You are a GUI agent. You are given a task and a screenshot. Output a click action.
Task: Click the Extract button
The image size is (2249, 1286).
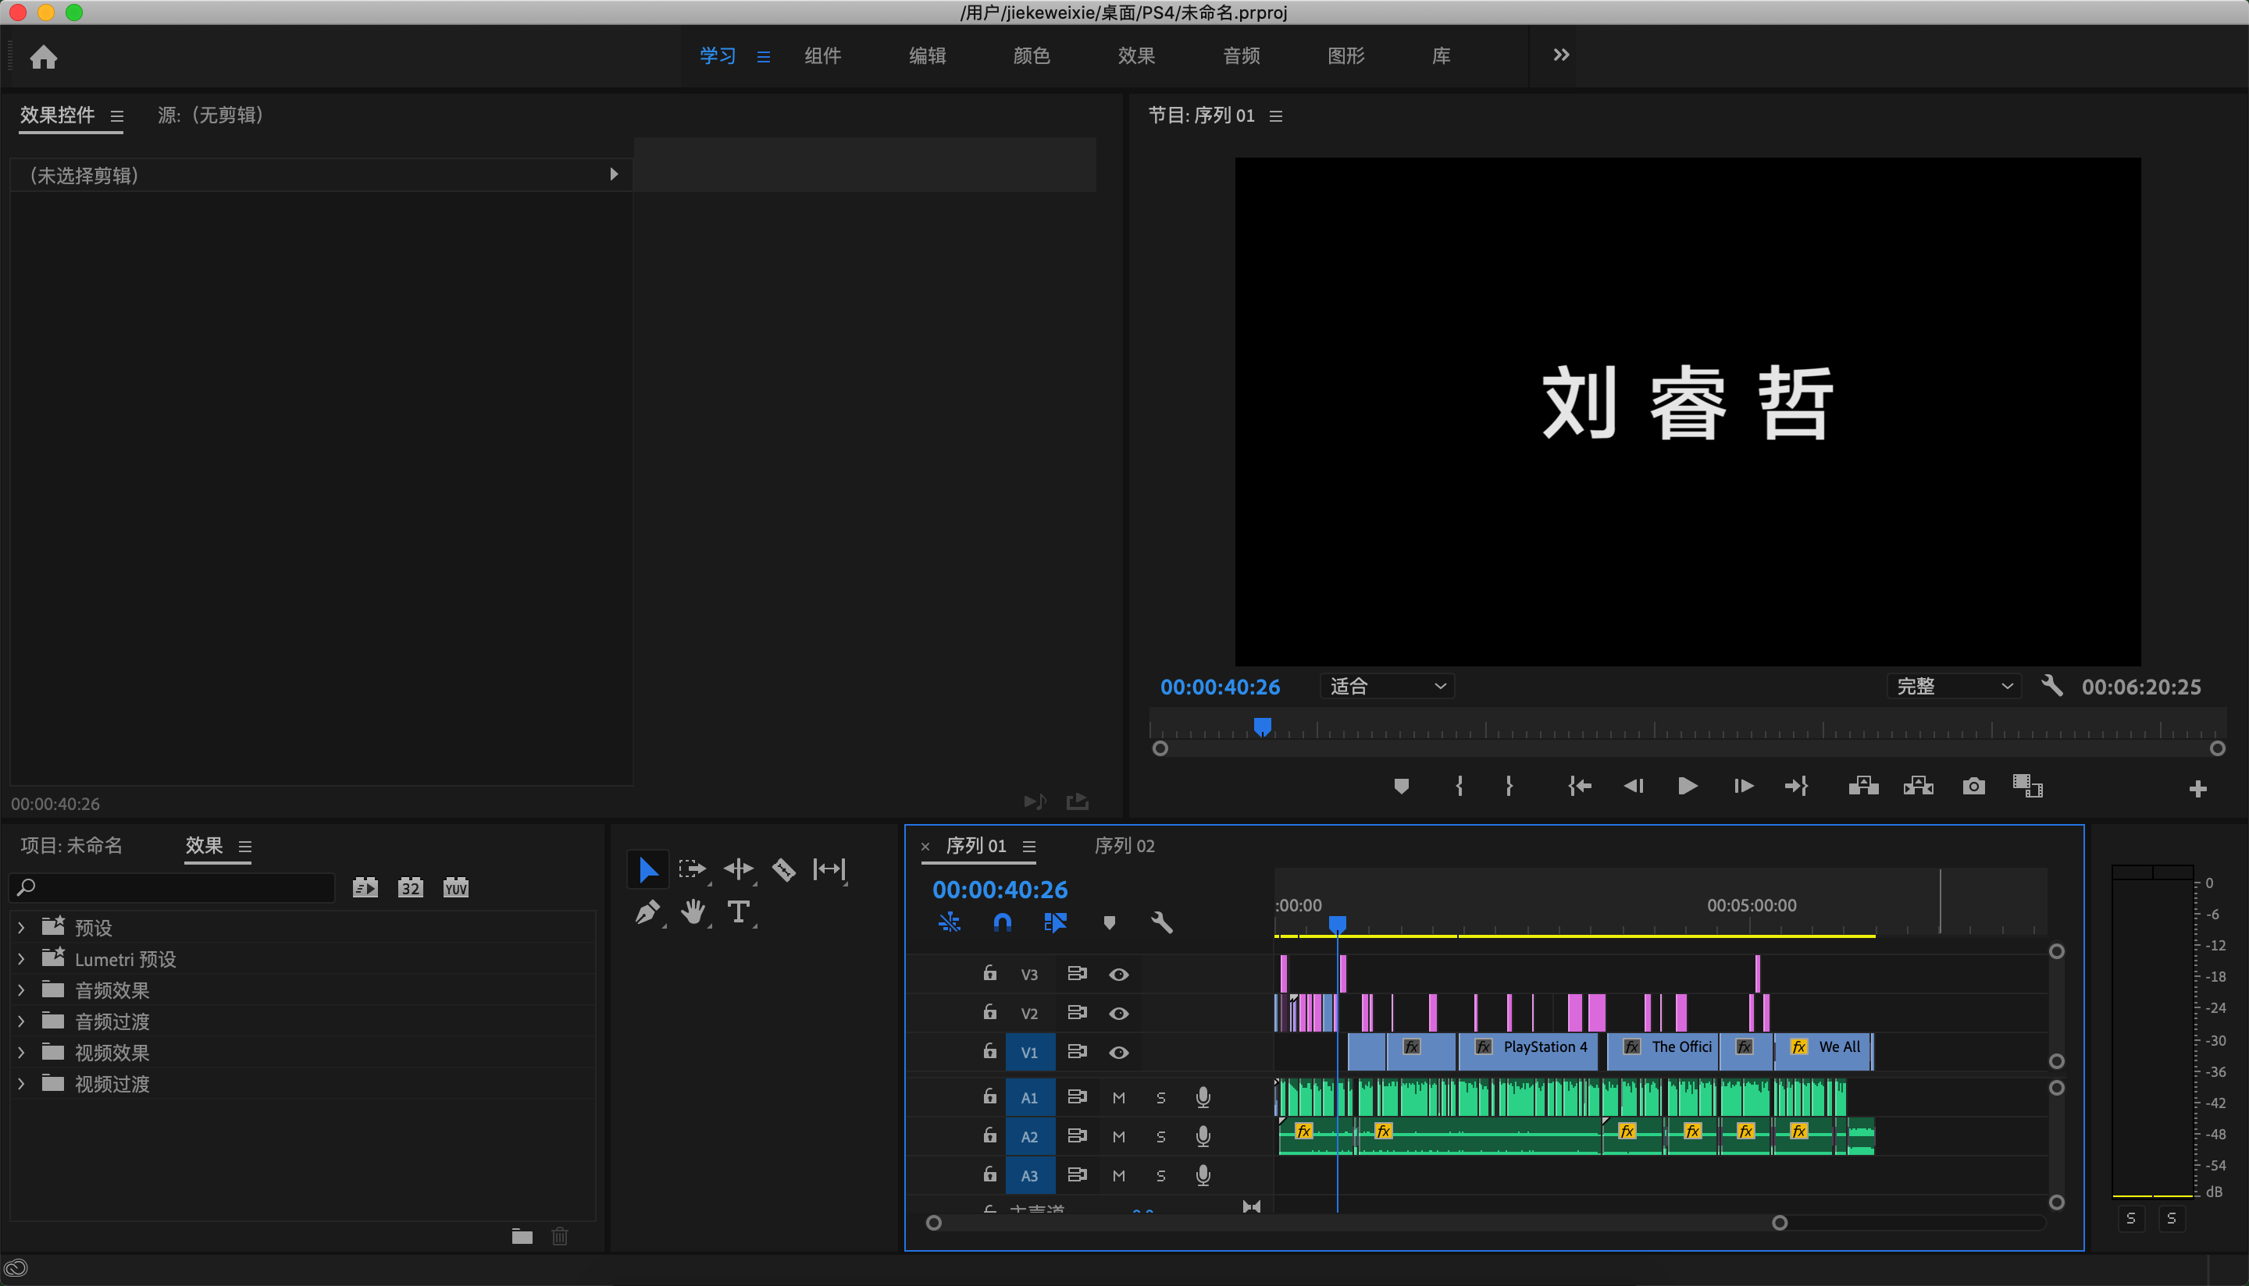click(1919, 786)
